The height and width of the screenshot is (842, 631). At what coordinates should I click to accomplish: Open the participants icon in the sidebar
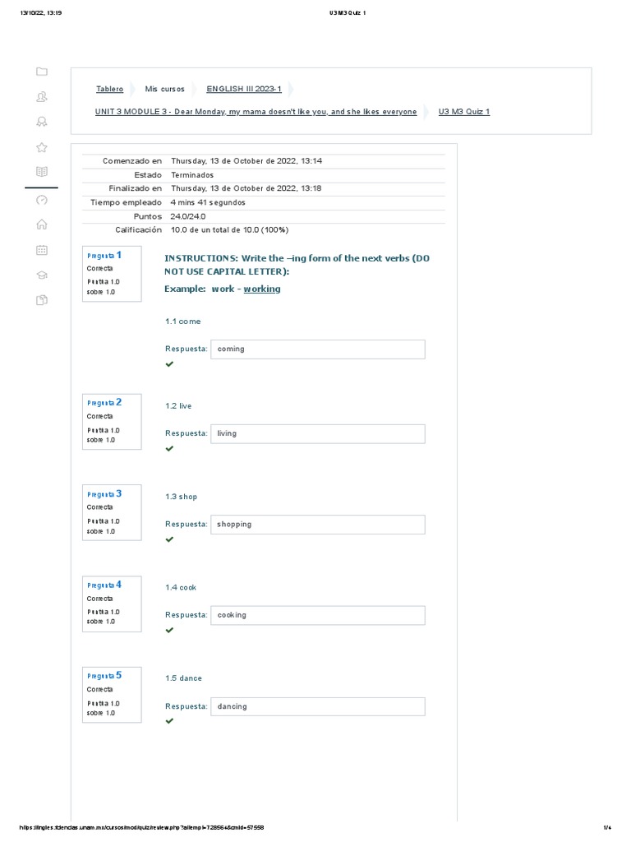pyautogui.click(x=42, y=97)
